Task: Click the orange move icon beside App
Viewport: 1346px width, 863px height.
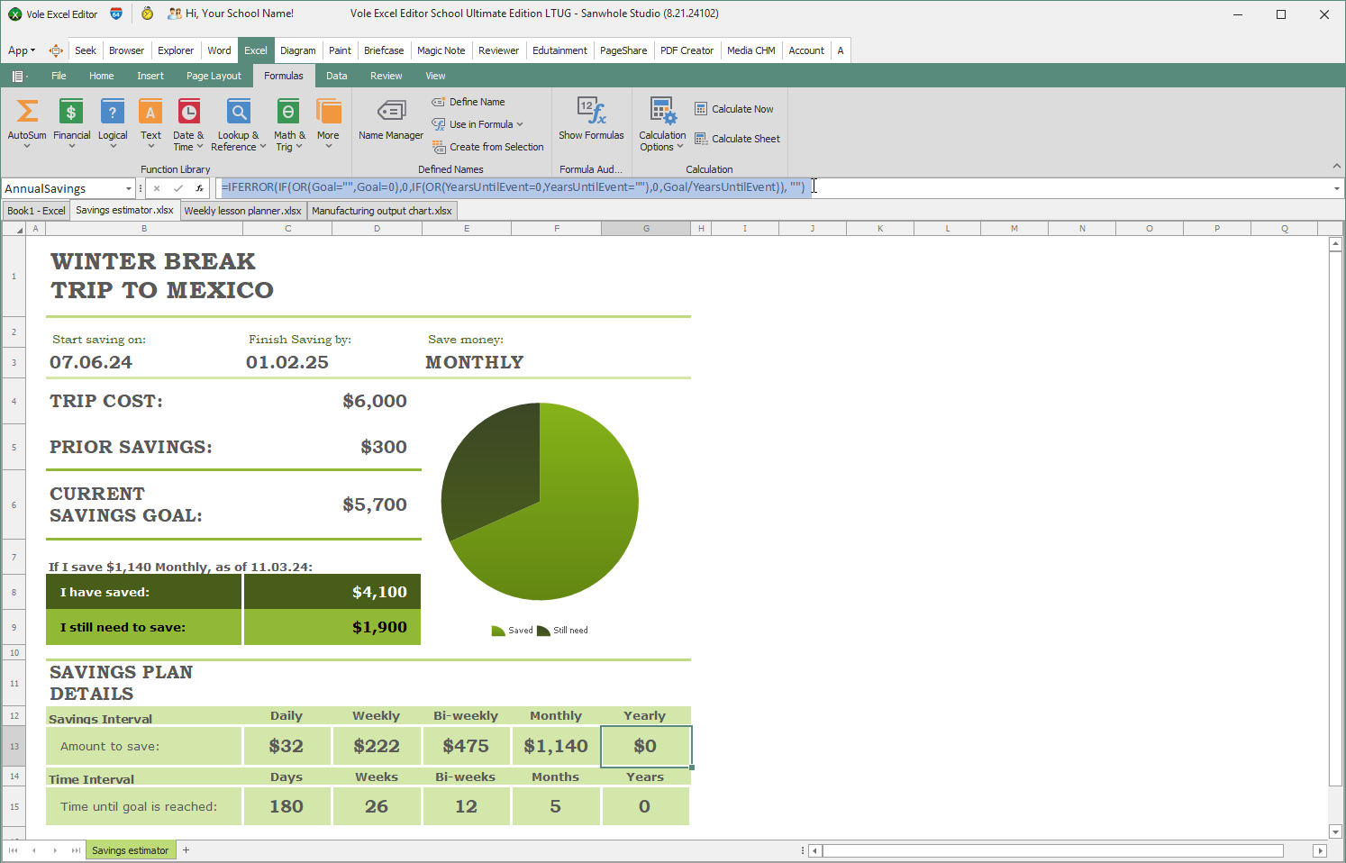Action: click(56, 50)
